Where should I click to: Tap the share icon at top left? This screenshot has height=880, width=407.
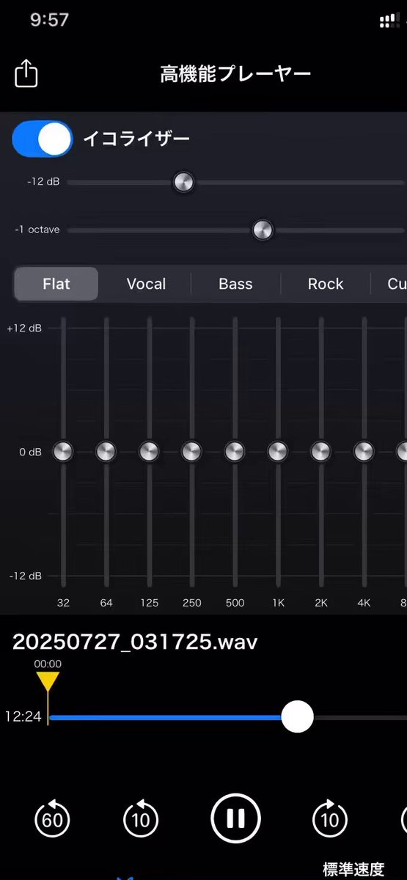[26, 73]
